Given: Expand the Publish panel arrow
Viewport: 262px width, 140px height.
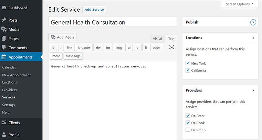Looking at the screenshot, I should [x=253, y=22].
